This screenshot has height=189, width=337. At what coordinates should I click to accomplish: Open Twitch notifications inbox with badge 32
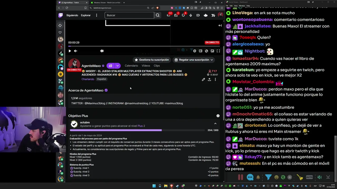pyautogui.click(x=168, y=15)
